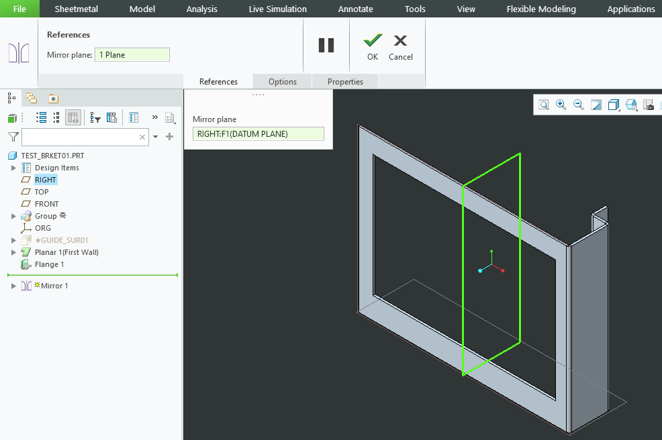Open the References tab
The height and width of the screenshot is (440, 662).
coord(218,81)
